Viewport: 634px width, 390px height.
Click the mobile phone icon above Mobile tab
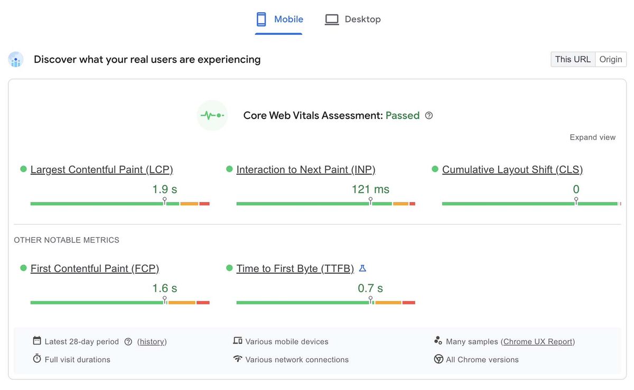[x=260, y=18]
